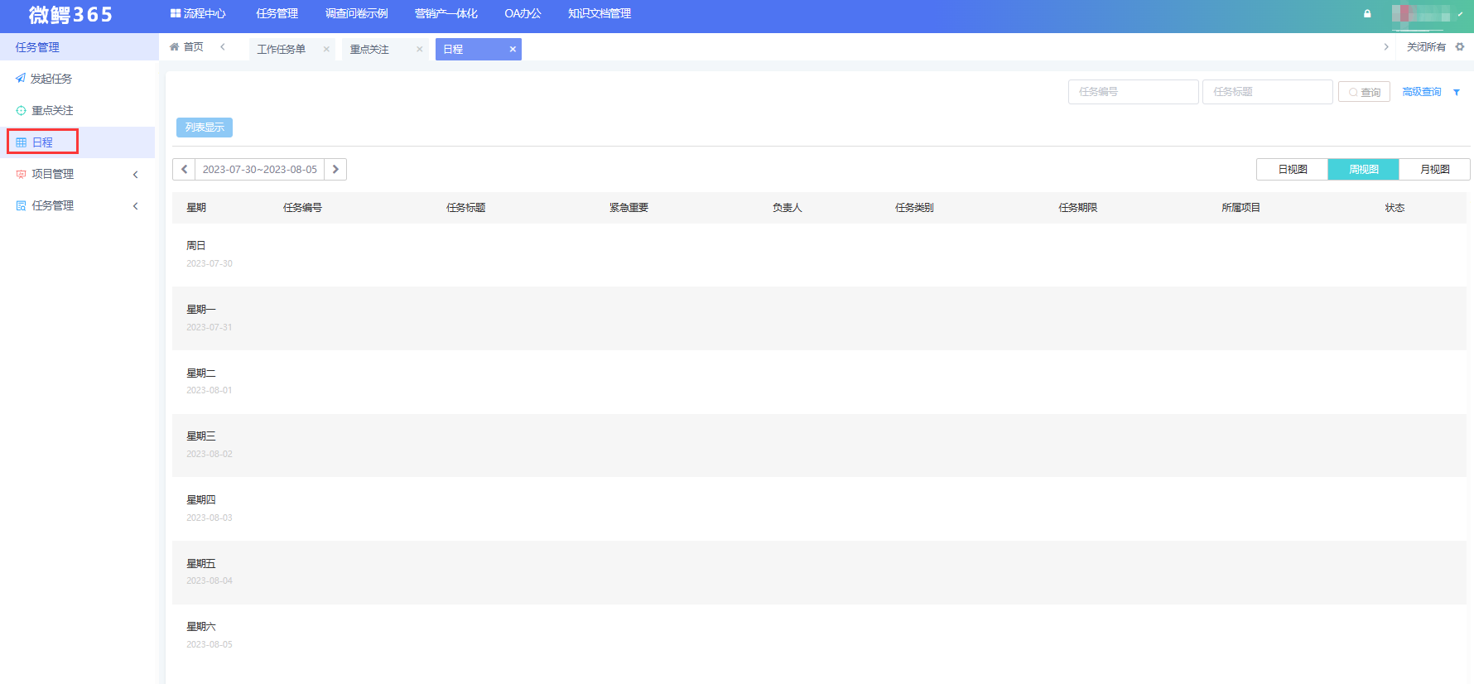This screenshot has height=684, width=1474.
Task: Go to the next week with right arrow
Action: tap(335, 170)
